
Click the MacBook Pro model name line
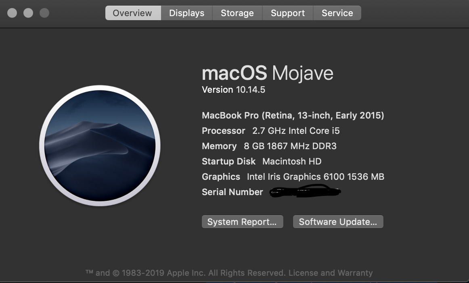(293, 116)
